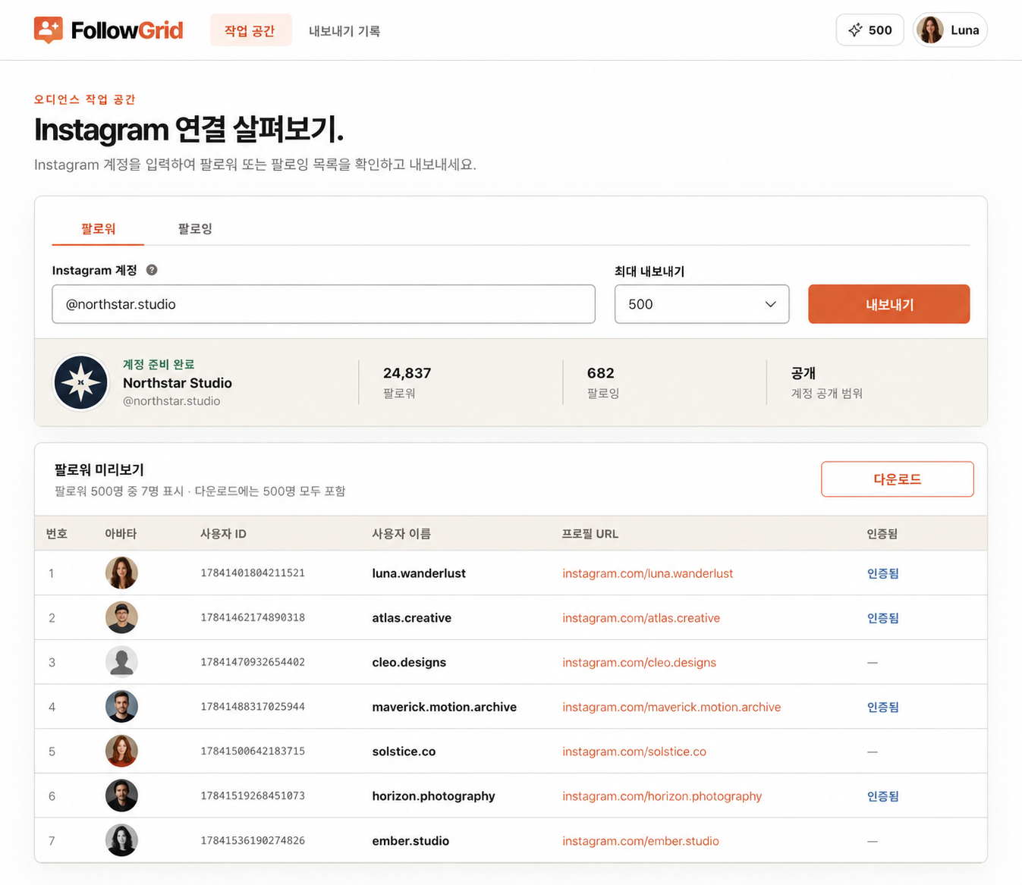Click the 다운로드 button
Image resolution: width=1022 pixels, height=885 pixels.
pos(898,479)
